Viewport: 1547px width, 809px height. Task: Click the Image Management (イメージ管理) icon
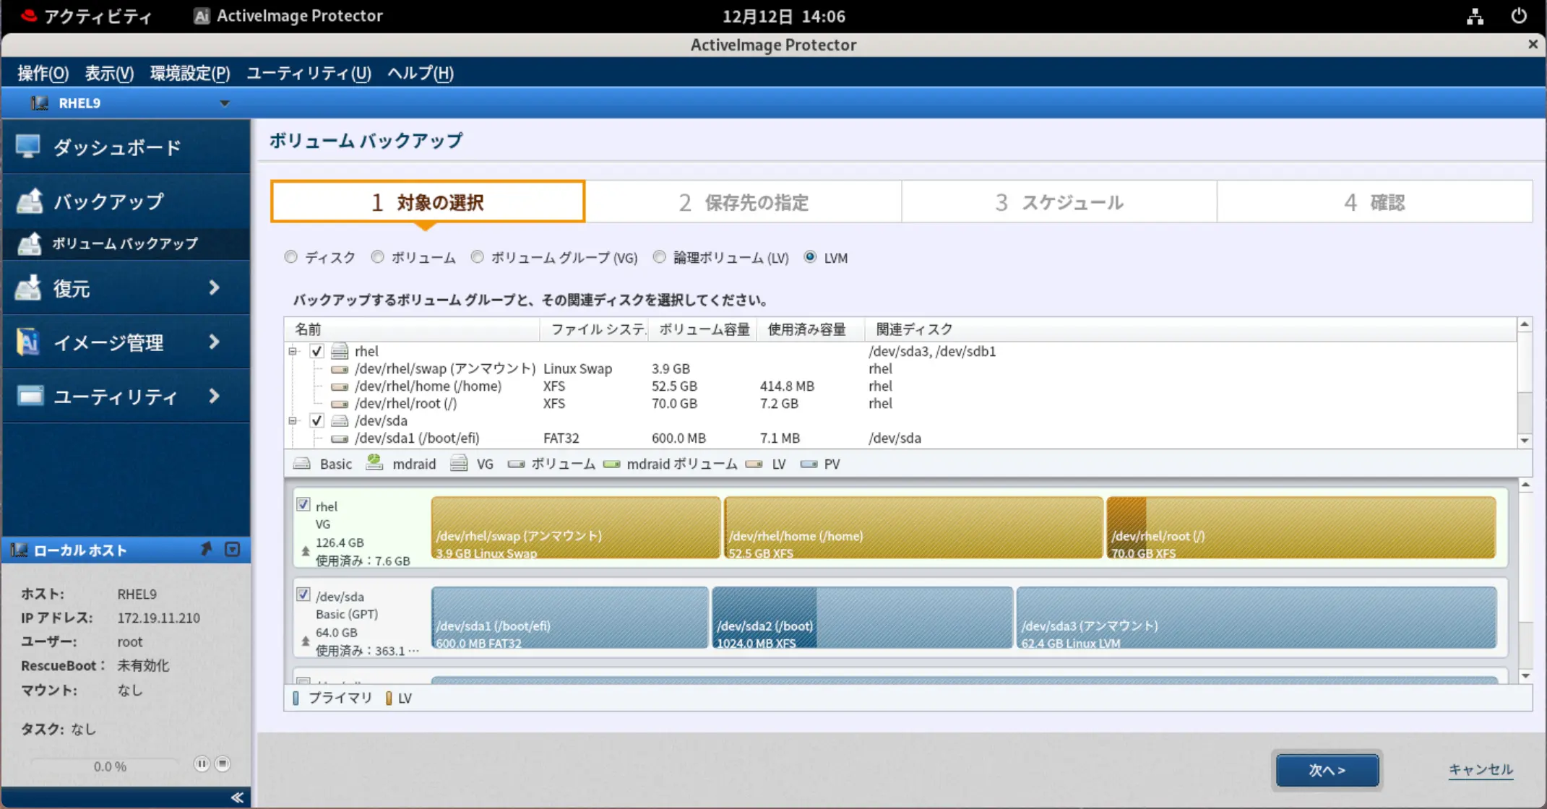[x=28, y=342]
